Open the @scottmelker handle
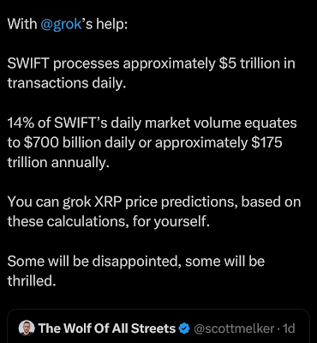Image resolution: width=317 pixels, height=343 pixels. [234, 328]
